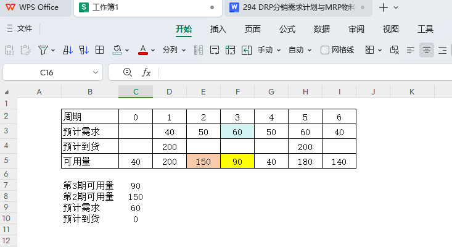
Task: Switch to the 公式 ribbon tab
Action: coord(287,29)
